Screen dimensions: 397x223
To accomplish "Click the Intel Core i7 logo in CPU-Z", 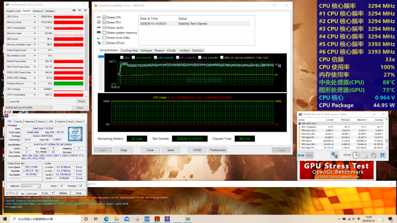I will (75, 134).
